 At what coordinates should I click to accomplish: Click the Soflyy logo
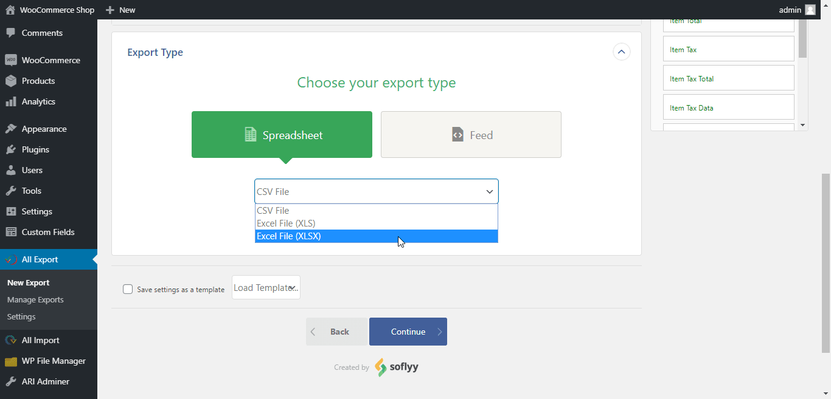397,367
